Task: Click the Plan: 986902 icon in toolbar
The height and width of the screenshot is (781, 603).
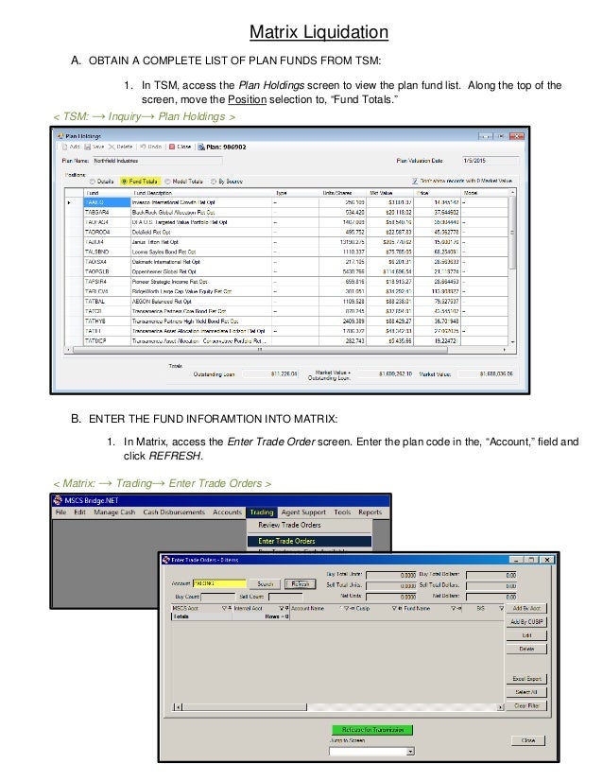Action: [x=201, y=147]
